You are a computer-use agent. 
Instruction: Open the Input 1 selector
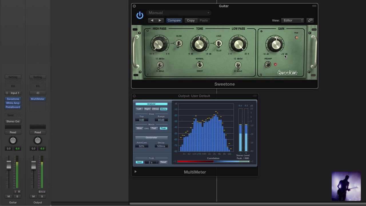[x=15, y=93]
